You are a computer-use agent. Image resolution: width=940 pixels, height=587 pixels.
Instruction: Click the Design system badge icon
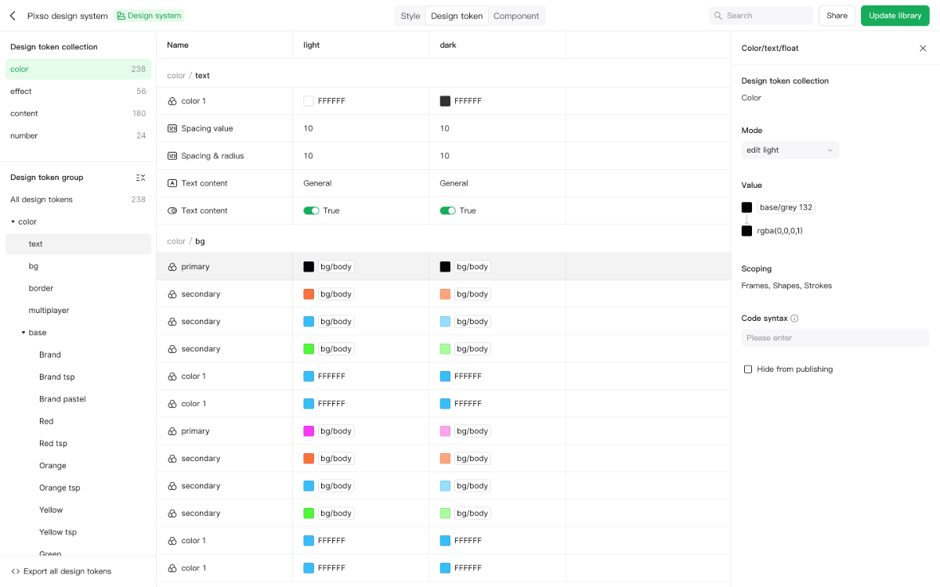coord(121,16)
